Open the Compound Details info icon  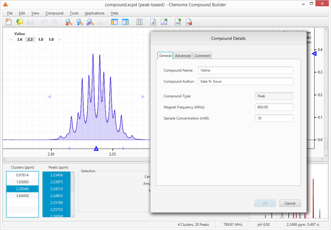coord(153,22)
